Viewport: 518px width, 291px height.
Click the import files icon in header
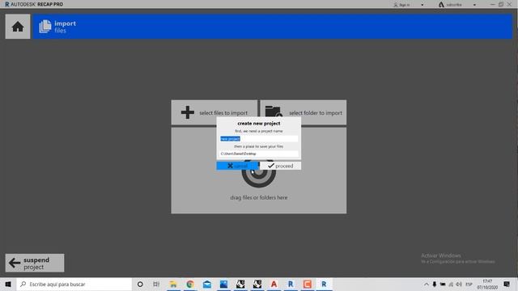(45, 27)
